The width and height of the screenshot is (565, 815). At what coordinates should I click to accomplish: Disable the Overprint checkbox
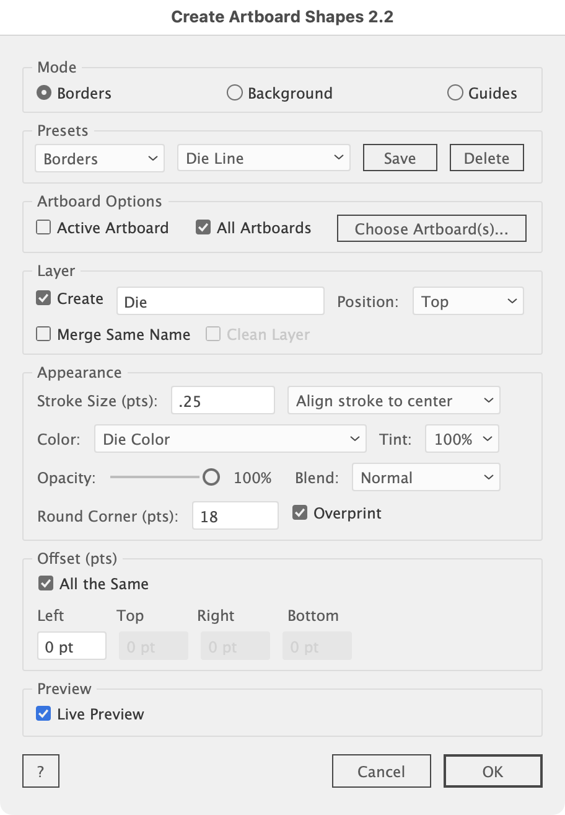(300, 513)
